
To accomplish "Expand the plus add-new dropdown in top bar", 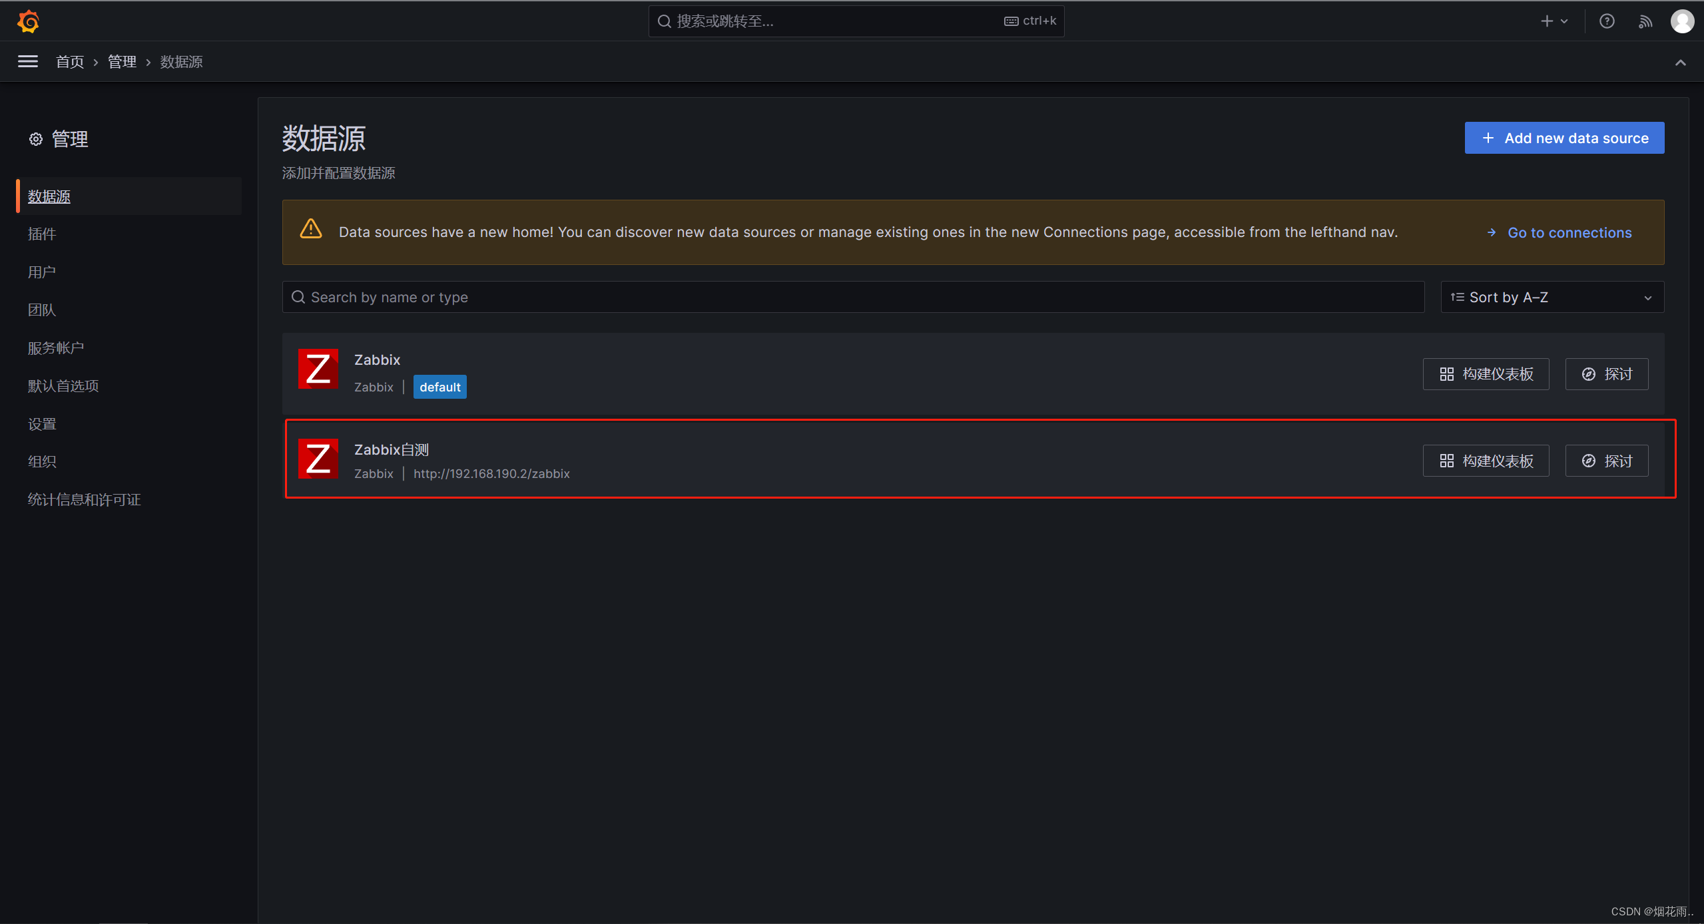I will tap(1555, 21).
